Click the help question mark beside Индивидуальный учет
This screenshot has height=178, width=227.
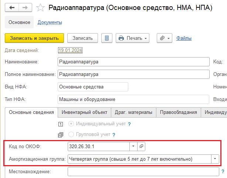click(x=129, y=124)
